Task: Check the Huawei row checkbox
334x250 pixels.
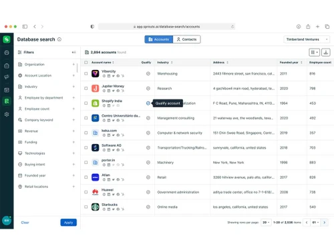Action: tap(86, 192)
